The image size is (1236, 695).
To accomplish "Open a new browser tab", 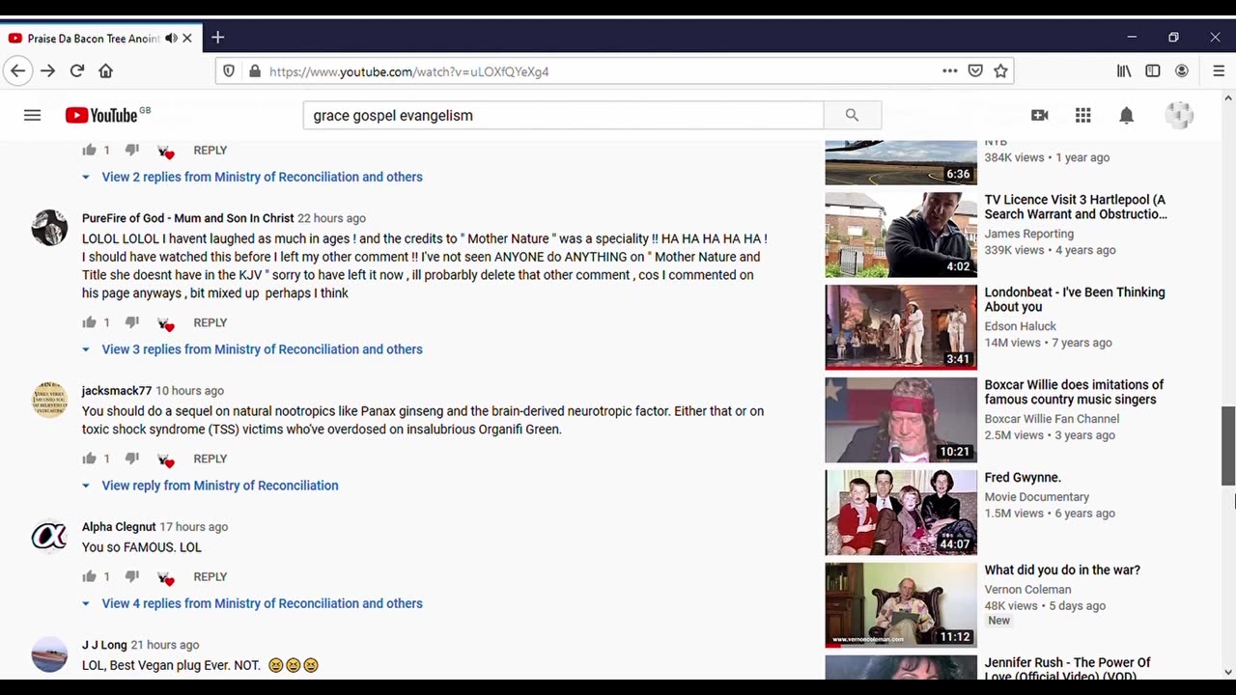I will 217,38.
